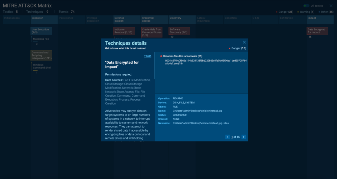Open Credentials from Password Stores technique

(x=152, y=32)
